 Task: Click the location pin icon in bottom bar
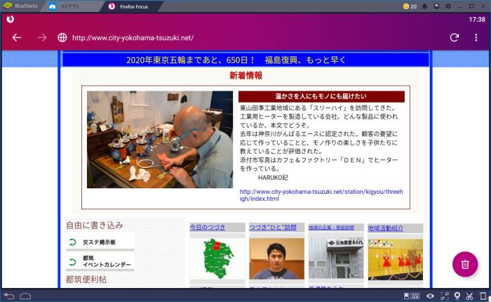click(457, 296)
